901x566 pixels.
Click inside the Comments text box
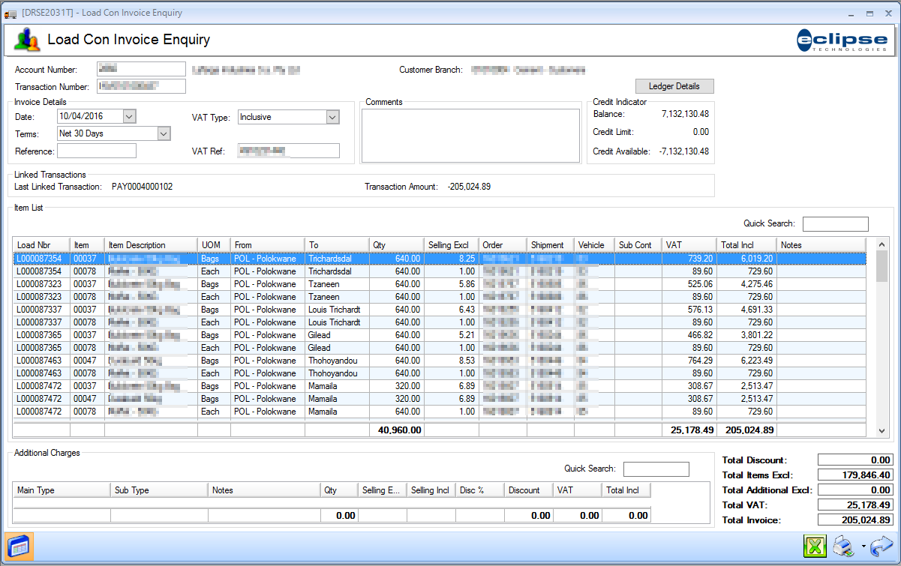coord(470,136)
